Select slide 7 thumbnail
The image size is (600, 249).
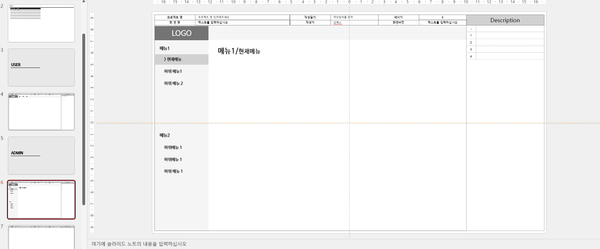coord(41,237)
